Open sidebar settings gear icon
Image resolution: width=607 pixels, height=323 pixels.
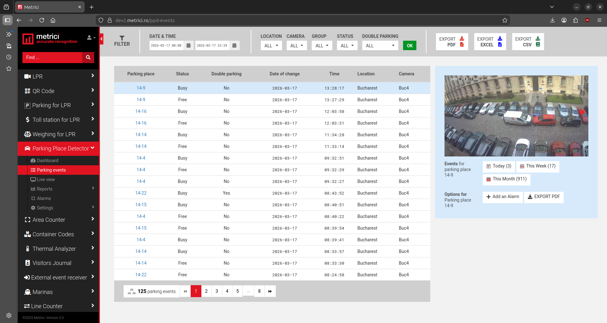pyautogui.click(x=9, y=315)
